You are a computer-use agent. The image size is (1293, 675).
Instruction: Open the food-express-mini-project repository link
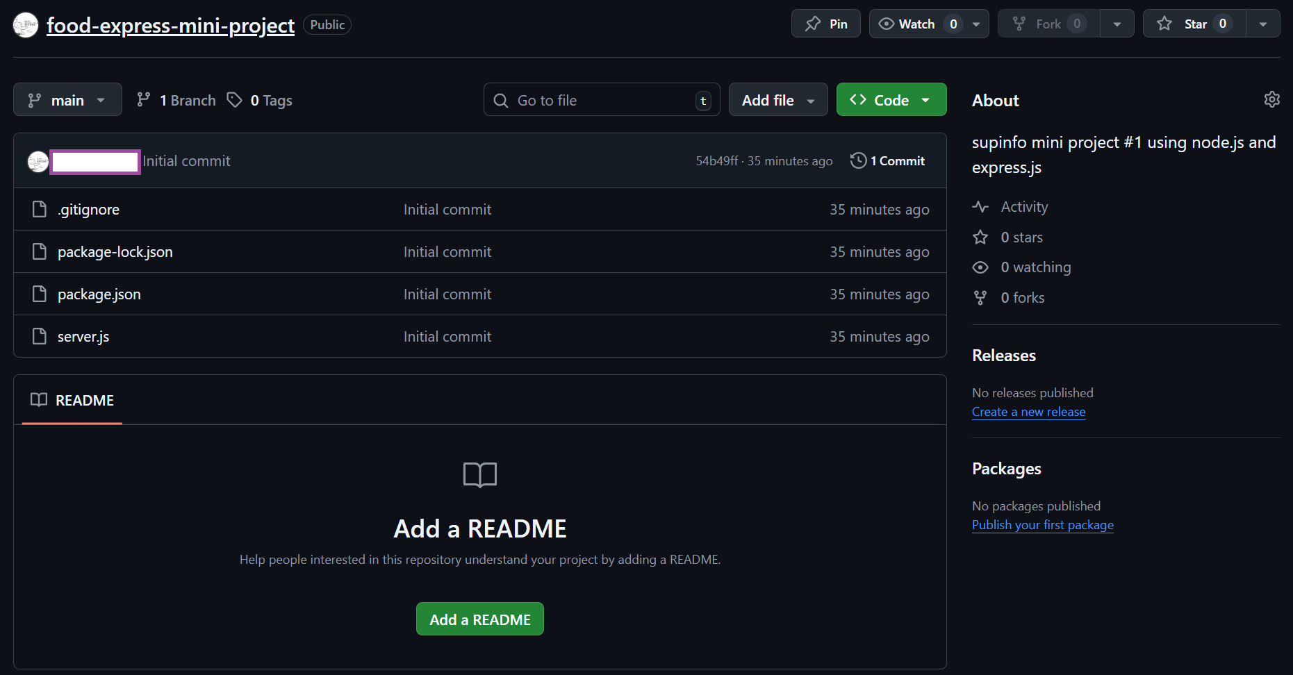(x=170, y=26)
